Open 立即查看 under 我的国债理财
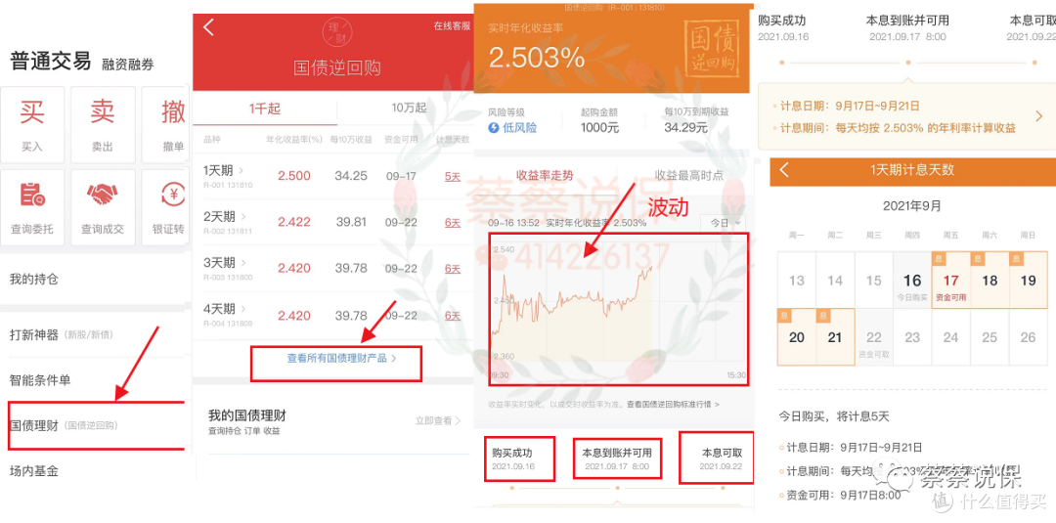 [438, 420]
